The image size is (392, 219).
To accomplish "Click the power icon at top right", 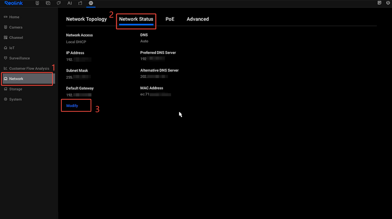I will pos(388,3).
